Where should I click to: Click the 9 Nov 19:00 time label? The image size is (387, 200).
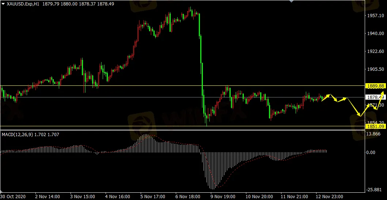pyautogui.click(x=223, y=197)
